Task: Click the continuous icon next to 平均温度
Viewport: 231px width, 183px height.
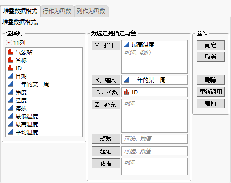Action: [x=10, y=132]
